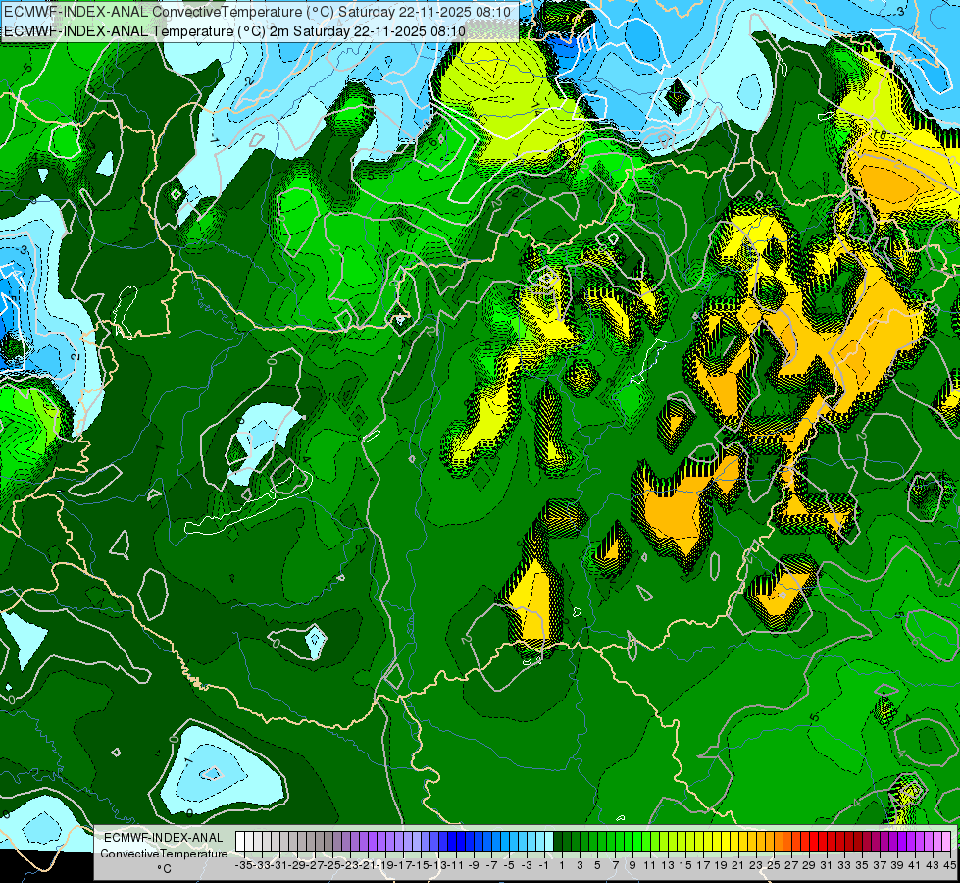The width and height of the screenshot is (960, 883).
Task: Select the legend label 'ConvectiveTemperature'
Action: 164,853
